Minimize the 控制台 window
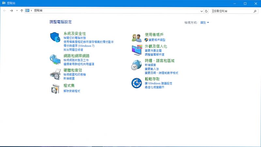Image resolution: width=261 pixels, height=147 pixels. pyautogui.click(x=235, y=3)
